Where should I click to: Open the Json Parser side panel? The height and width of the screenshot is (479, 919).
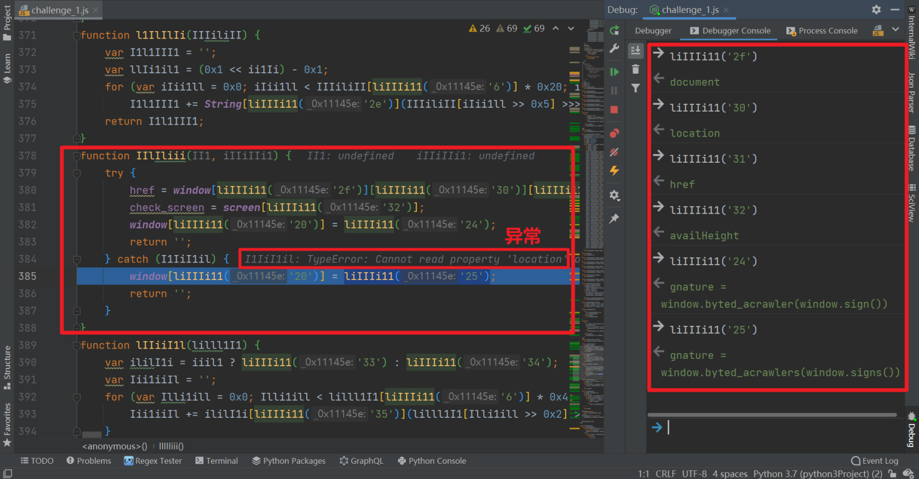(912, 93)
